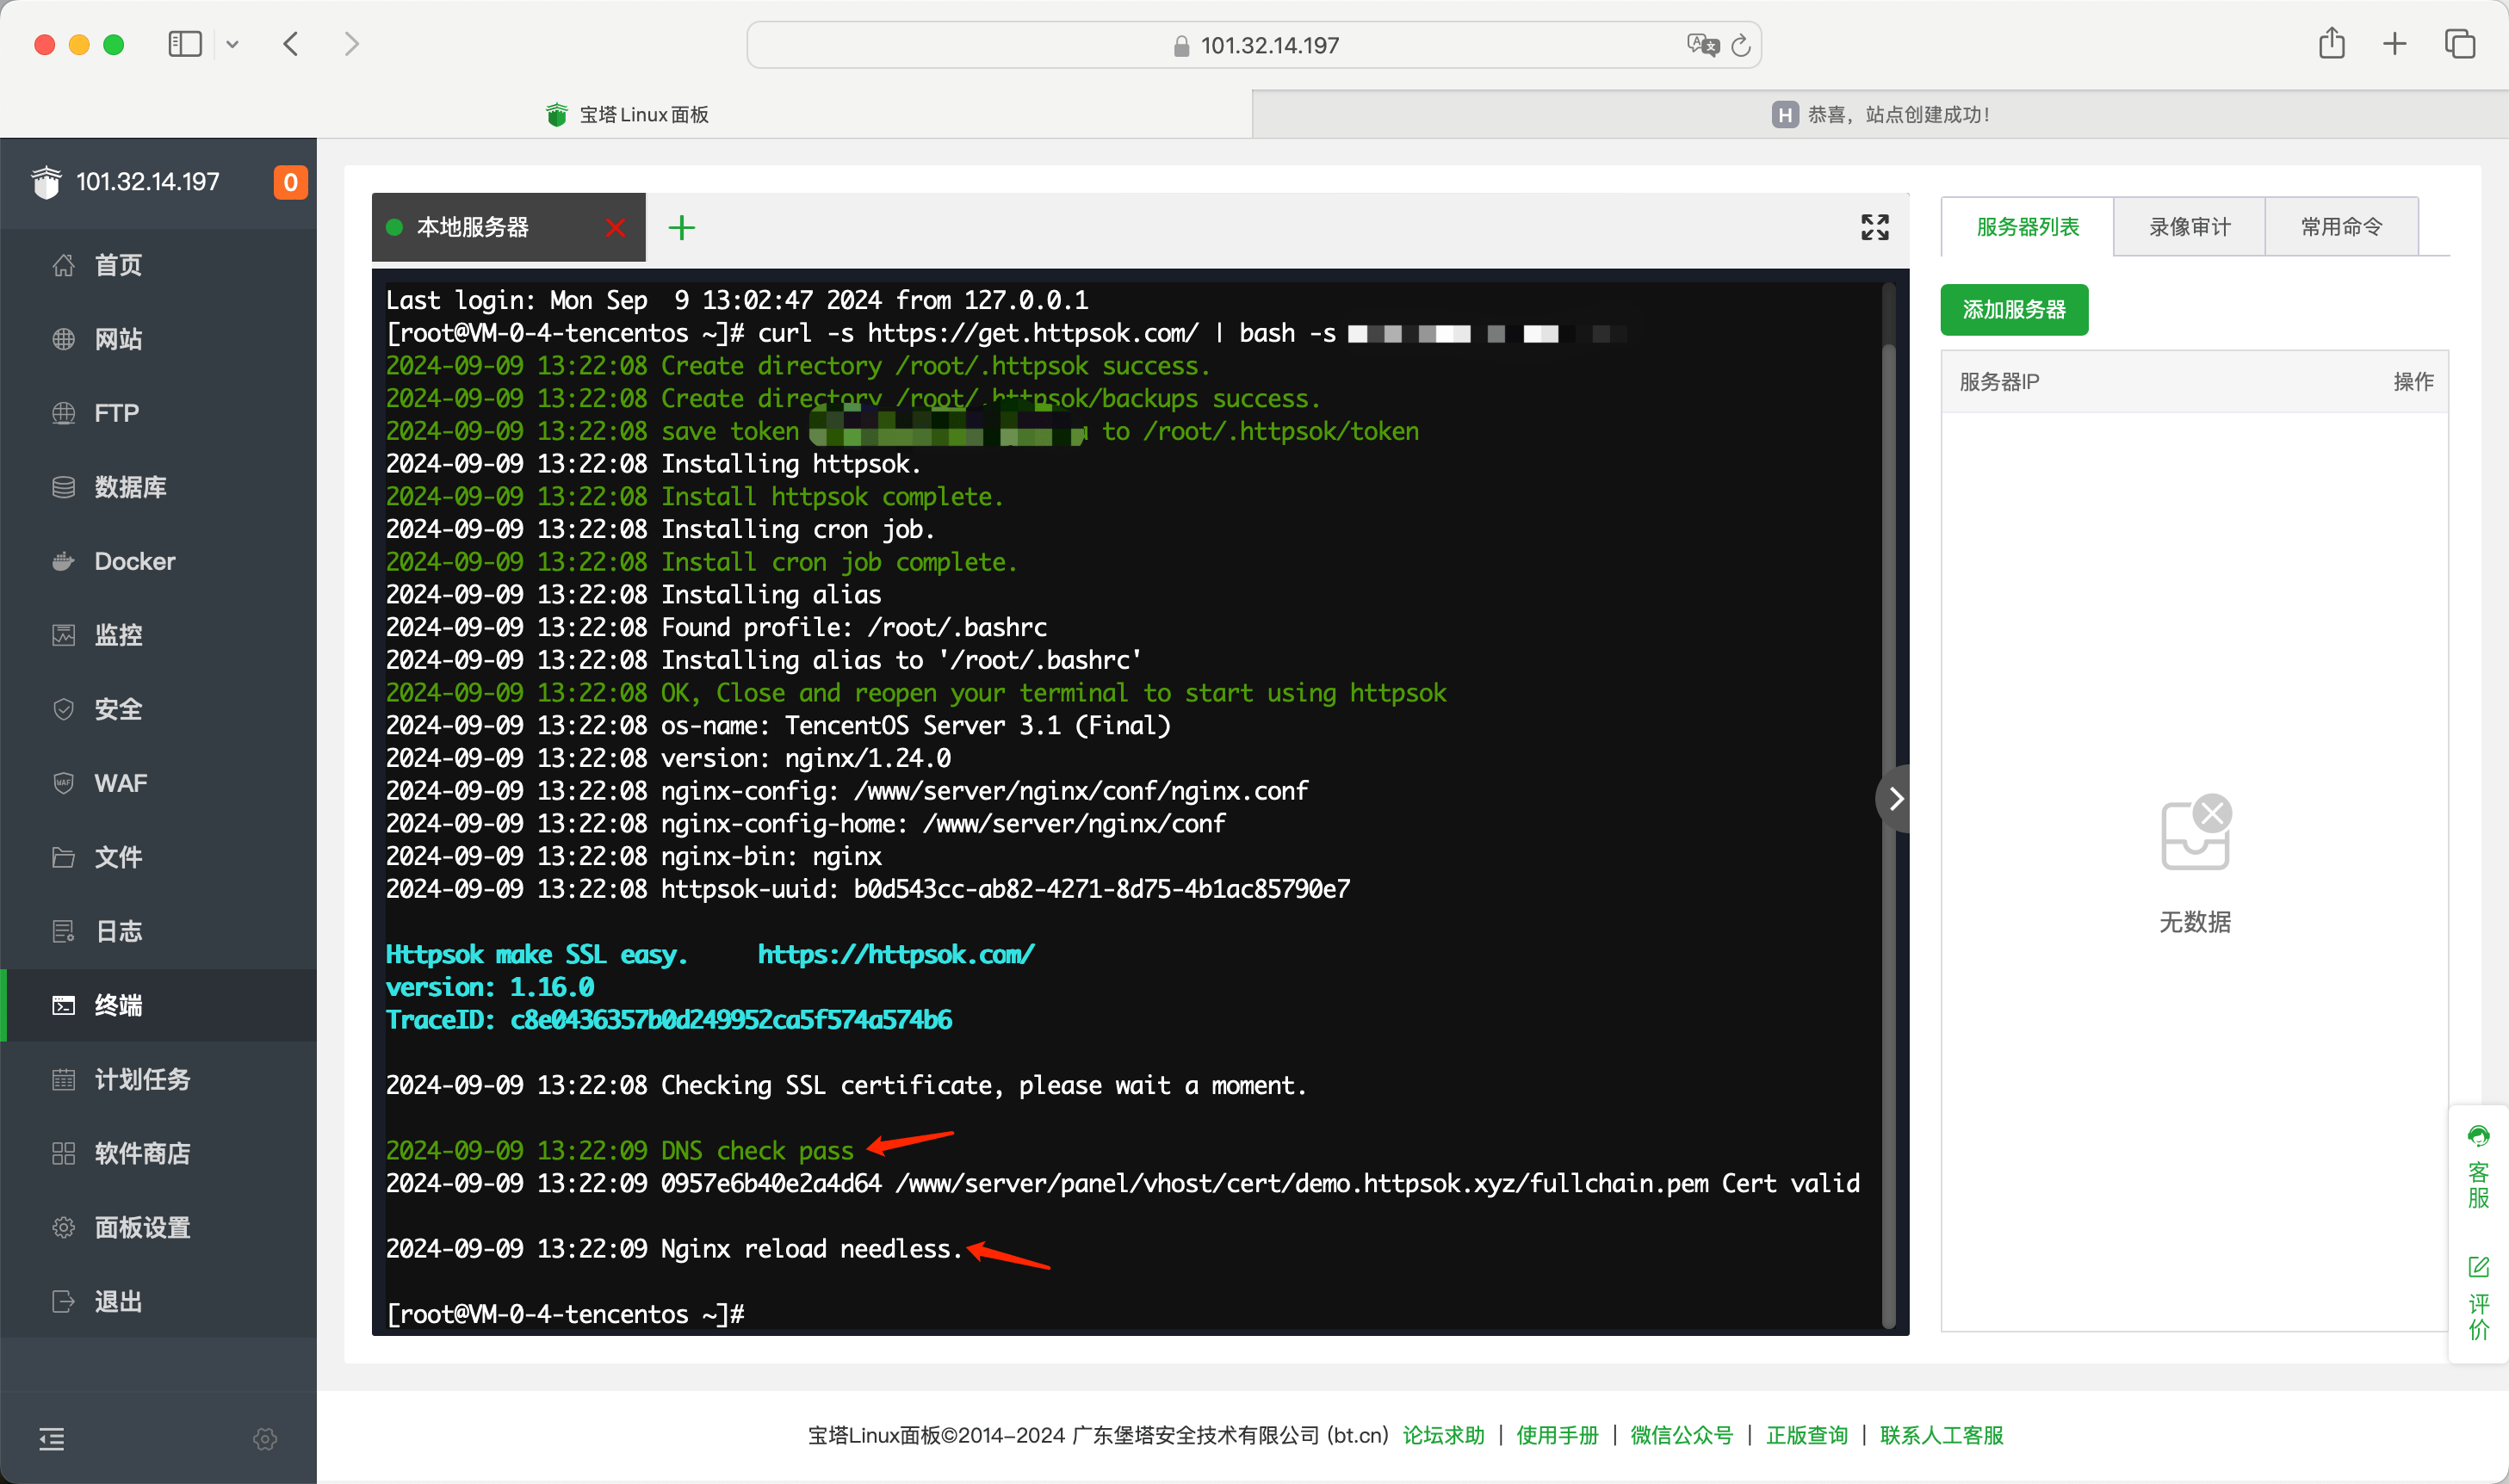Expand Safari tab group dropdown chevron

[x=232, y=44]
